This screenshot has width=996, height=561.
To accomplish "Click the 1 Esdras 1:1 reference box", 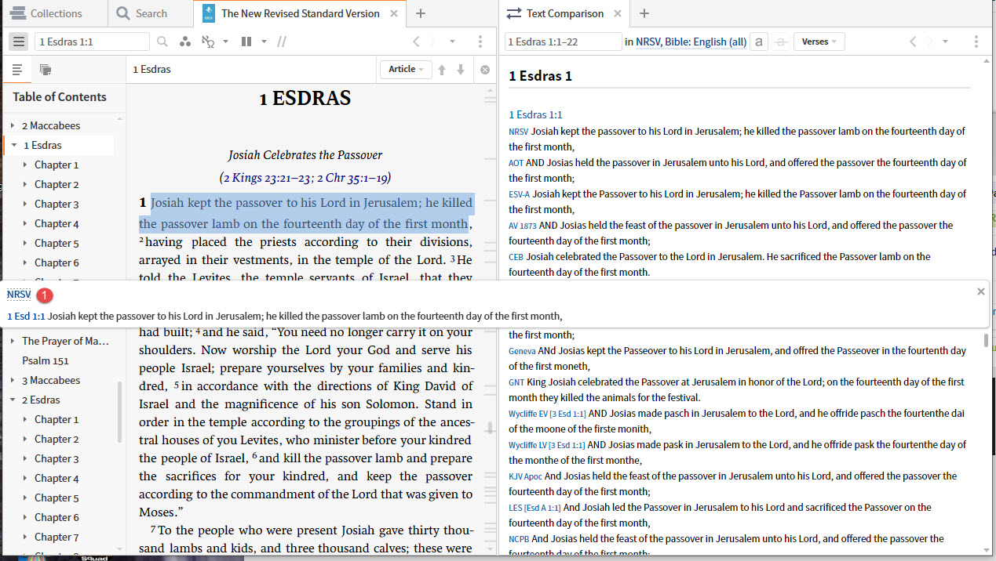I will 92,42.
